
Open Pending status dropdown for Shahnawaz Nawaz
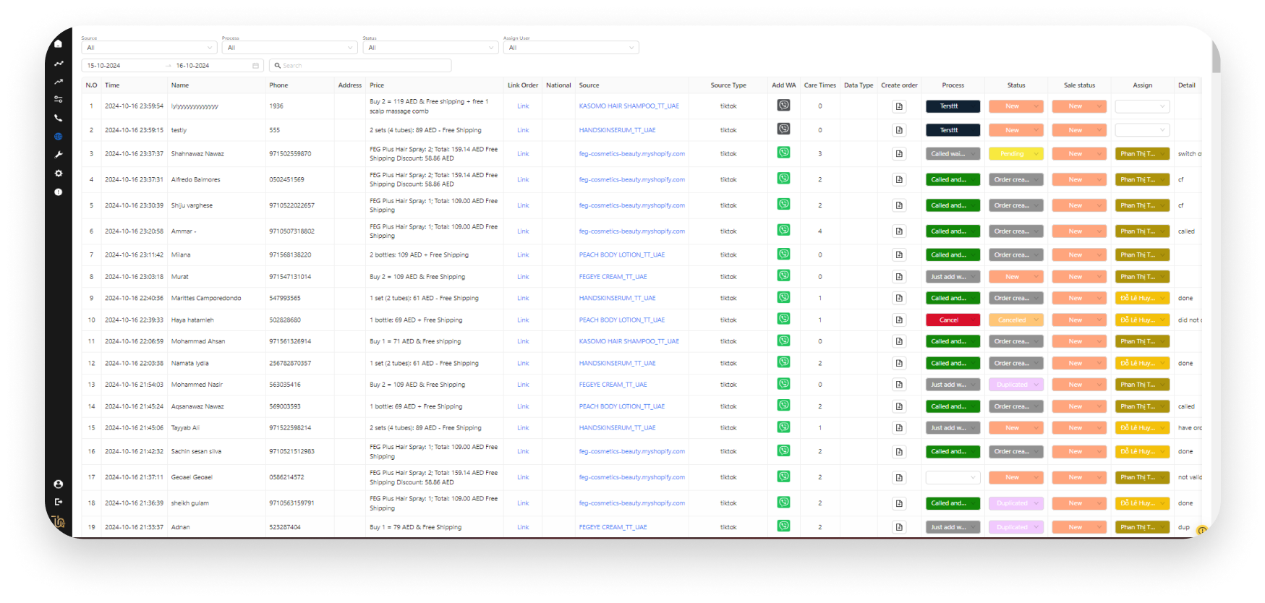click(1016, 154)
